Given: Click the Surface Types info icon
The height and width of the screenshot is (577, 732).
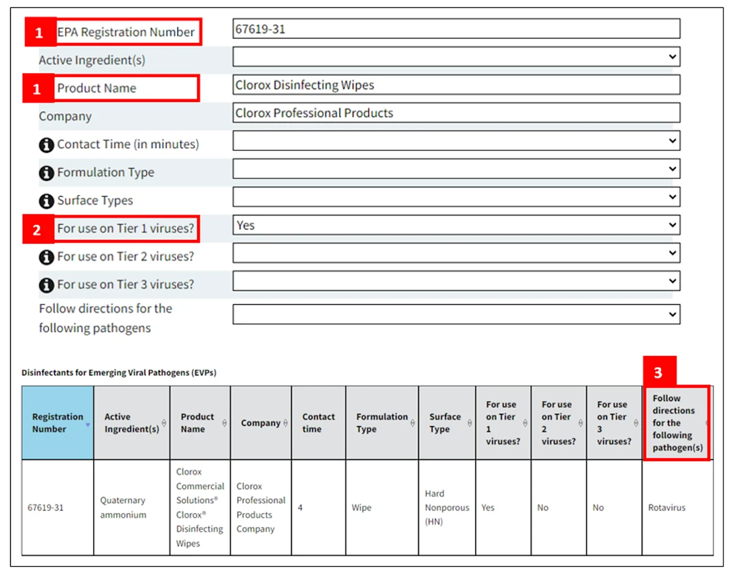Looking at the screenshot, I should pos(46,201).
